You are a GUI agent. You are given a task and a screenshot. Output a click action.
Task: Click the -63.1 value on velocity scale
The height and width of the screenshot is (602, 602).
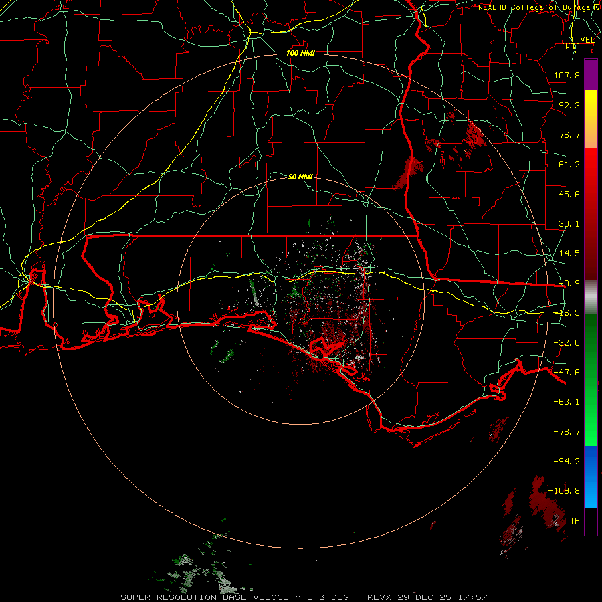point(567,402)
